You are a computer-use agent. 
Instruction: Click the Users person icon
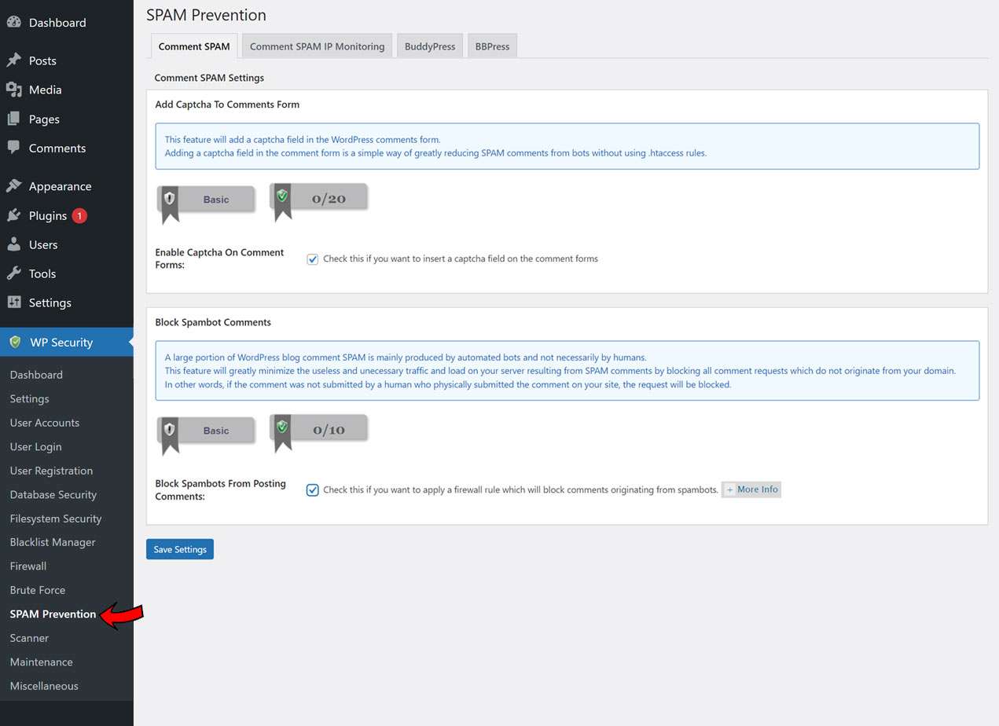13,244
